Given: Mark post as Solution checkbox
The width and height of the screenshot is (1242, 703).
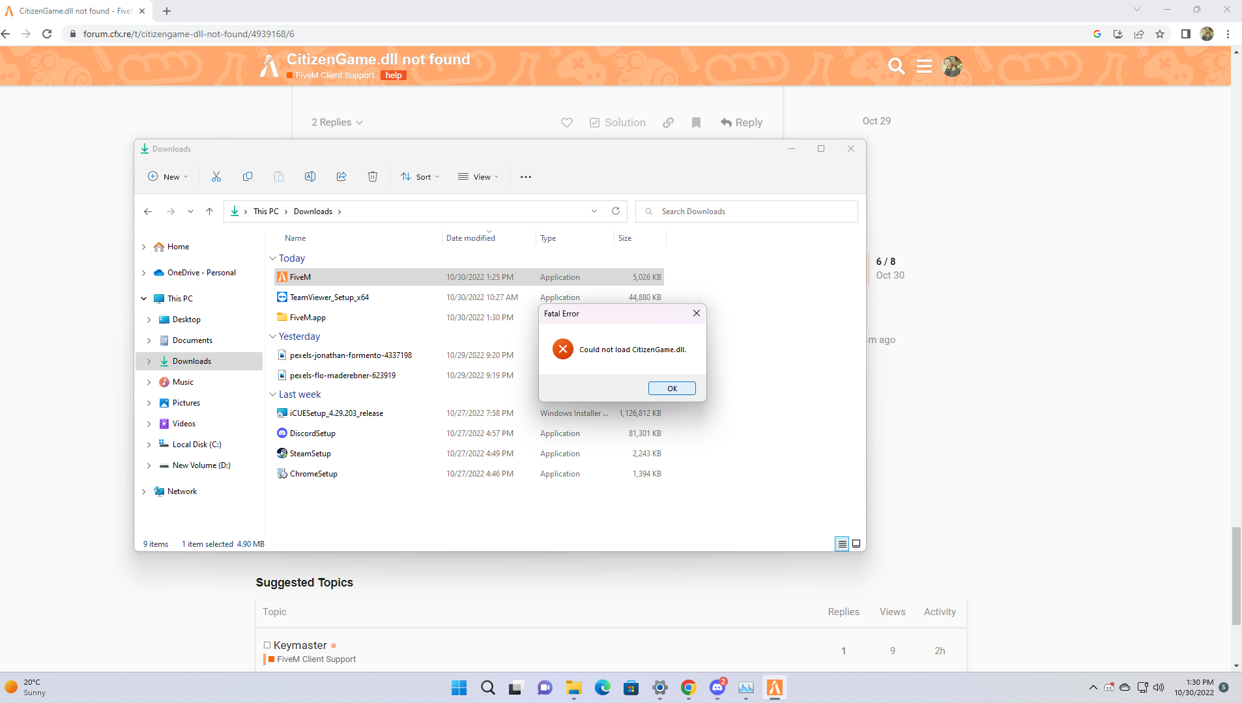Looking at the screenshot, I should (617, 122).
